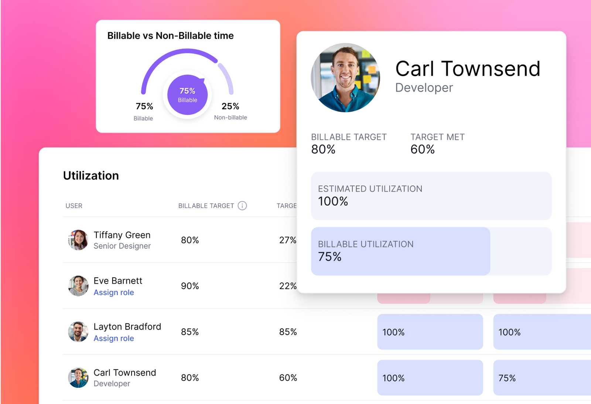Click Carl Townsend's 100% utilization cell
This screenshot has height=404, width=591.
pyautogui.click(x=430, y=377)
